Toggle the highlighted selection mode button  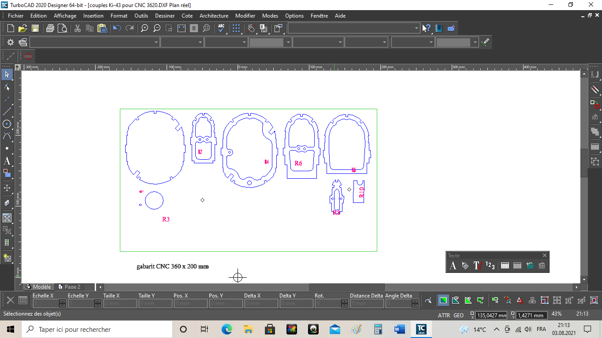[443, 301]
